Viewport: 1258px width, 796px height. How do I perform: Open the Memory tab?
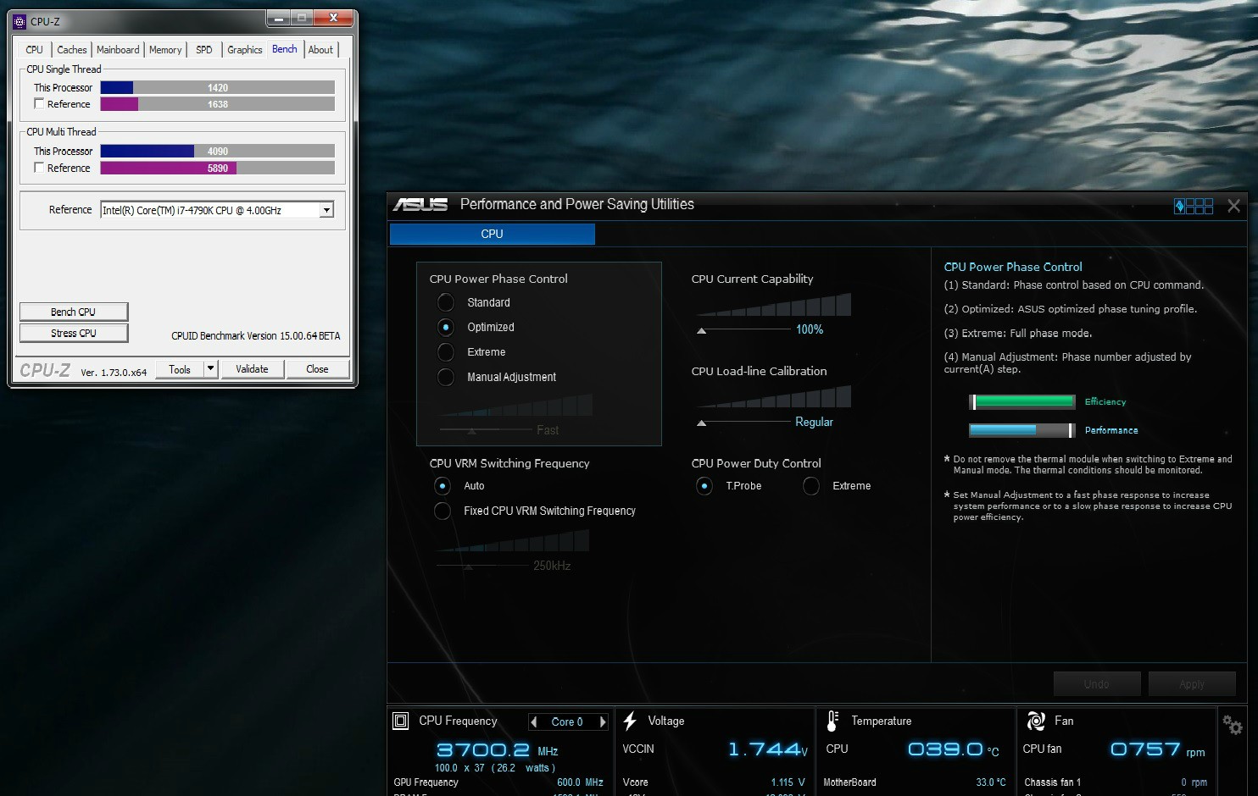tap(165, 50)
